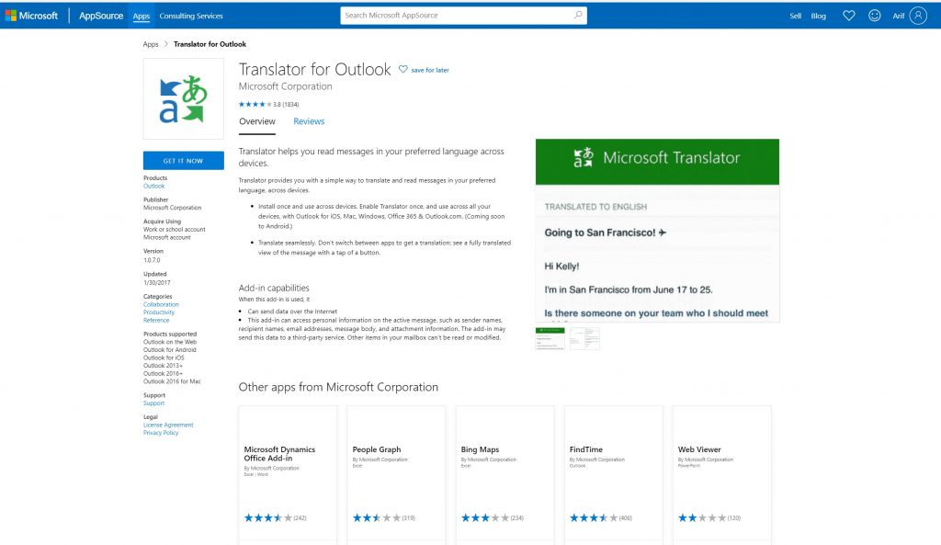Open the Web Viewer app card
This screenshot has height=545, width=941.
pos(722,475)
